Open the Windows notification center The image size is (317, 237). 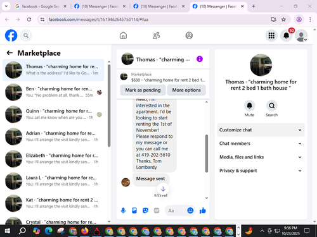pos(307,231)
